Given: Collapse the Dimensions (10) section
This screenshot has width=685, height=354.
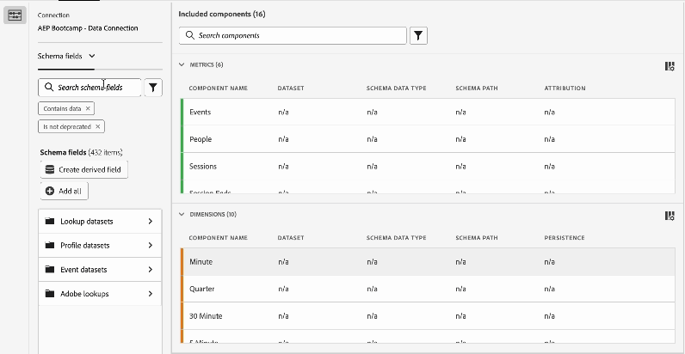Looking at the screenshot, I should tap(182, 215).
